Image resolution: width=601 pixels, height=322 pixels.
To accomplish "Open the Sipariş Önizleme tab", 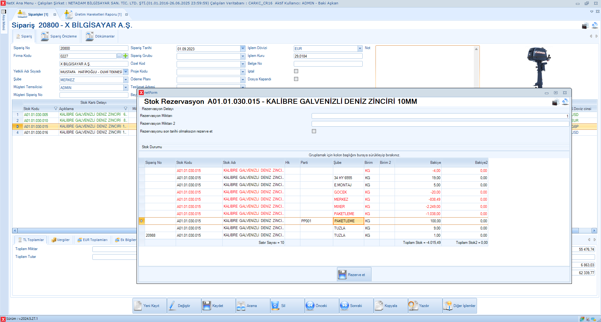I will [63, 36].
